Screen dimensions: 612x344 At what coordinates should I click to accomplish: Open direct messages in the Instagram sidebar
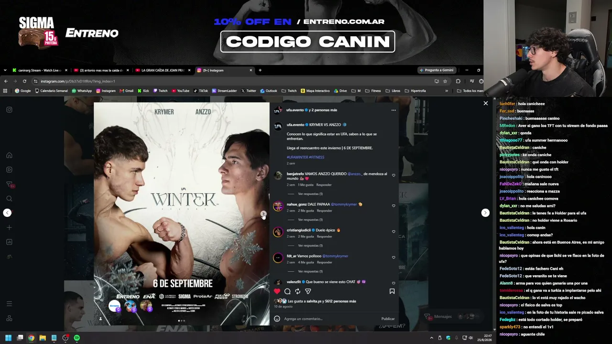9,184
